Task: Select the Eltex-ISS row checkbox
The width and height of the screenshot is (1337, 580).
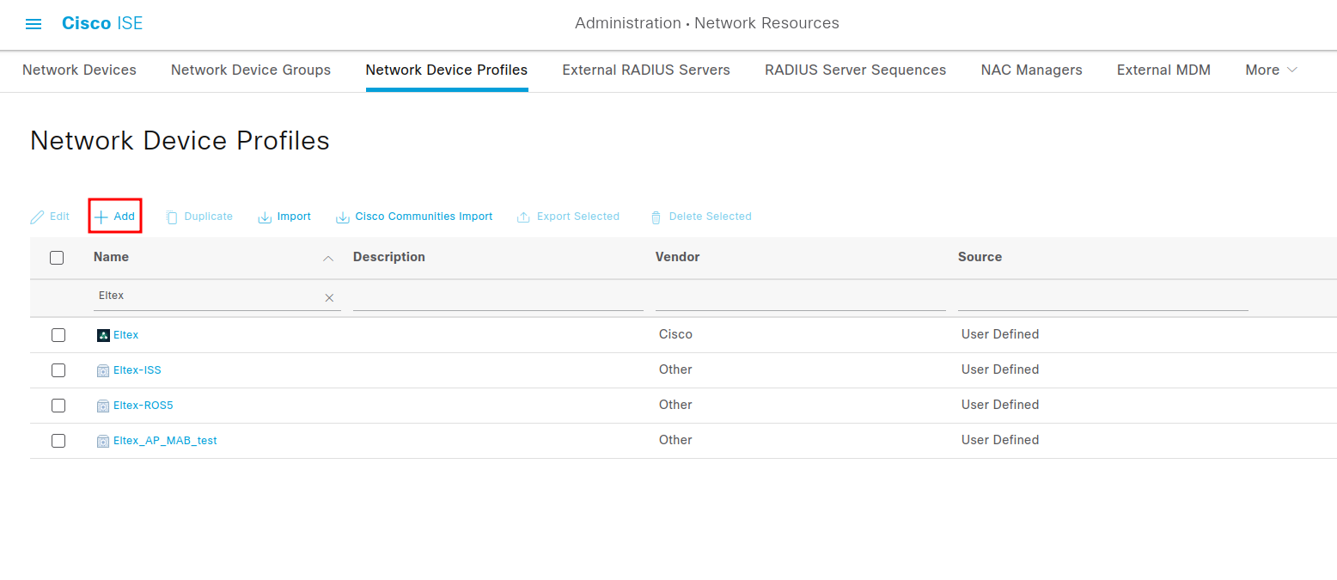Action: pos(58,370)
